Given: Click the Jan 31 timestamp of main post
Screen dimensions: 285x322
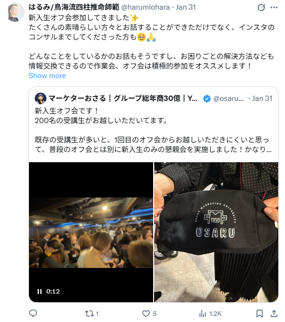Looking at the screenshot, I should pyautogui.click(x=186, y=7).
